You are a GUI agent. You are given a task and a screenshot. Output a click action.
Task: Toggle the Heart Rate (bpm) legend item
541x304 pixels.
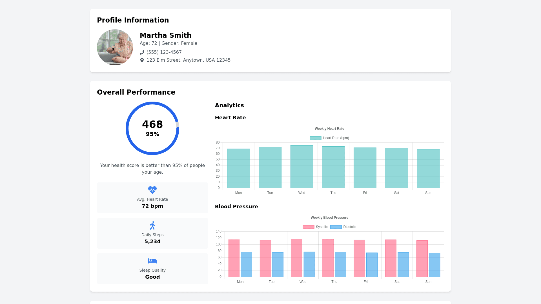[329, 138]
